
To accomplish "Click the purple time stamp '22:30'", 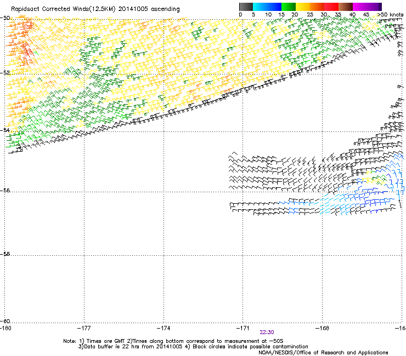I will tap(267, 332).
